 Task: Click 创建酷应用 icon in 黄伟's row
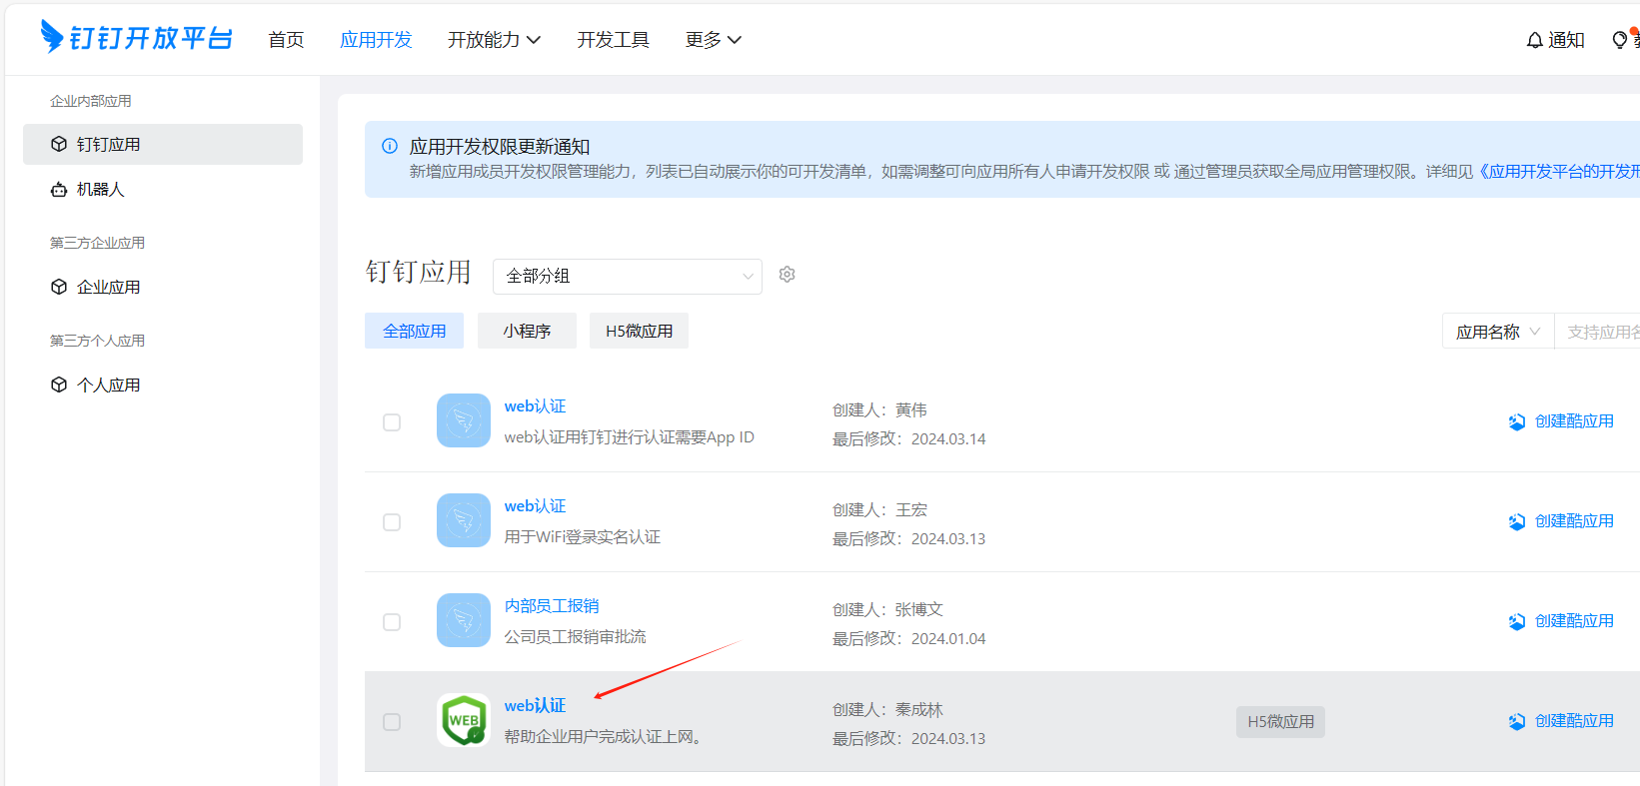coord(1517,421)
